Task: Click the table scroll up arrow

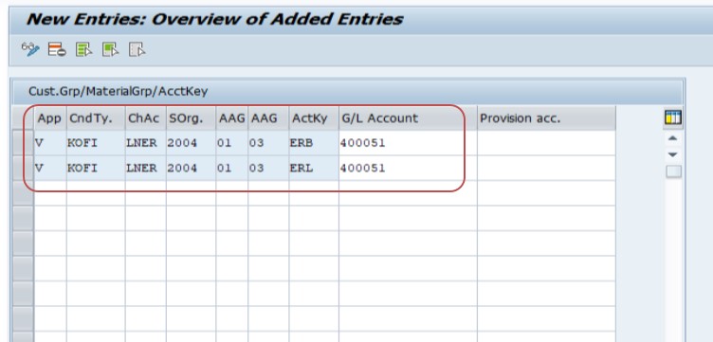Action: pos(673,138)
